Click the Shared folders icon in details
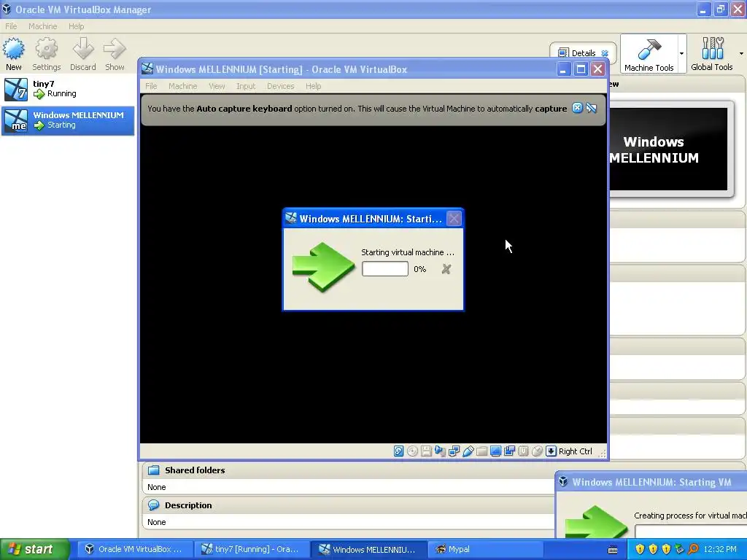 point(153,470)
